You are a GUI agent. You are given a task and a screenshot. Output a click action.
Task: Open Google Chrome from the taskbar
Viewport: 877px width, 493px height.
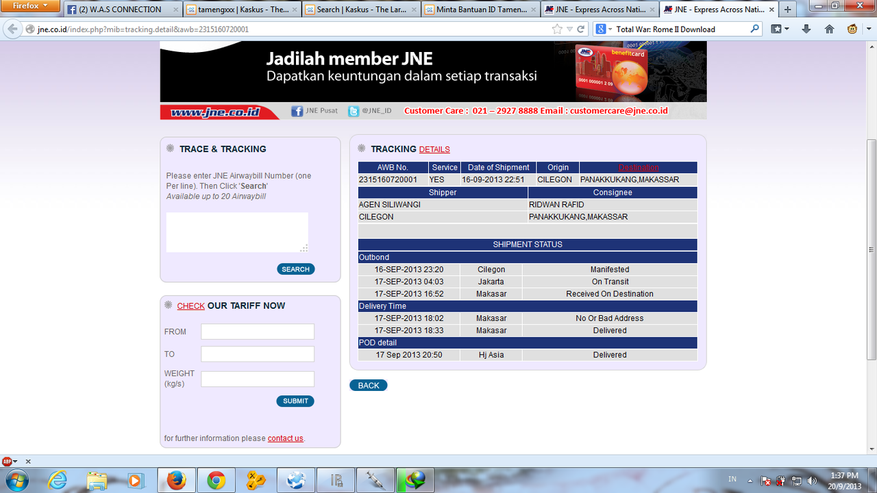[x=217, y=481]
